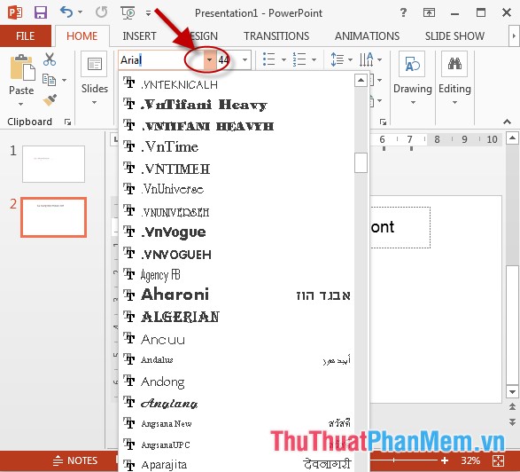The image size is (520, 472).
Task: Click the Paste clipboard icon
Action: pyautogui.click(x=22, y=67)
